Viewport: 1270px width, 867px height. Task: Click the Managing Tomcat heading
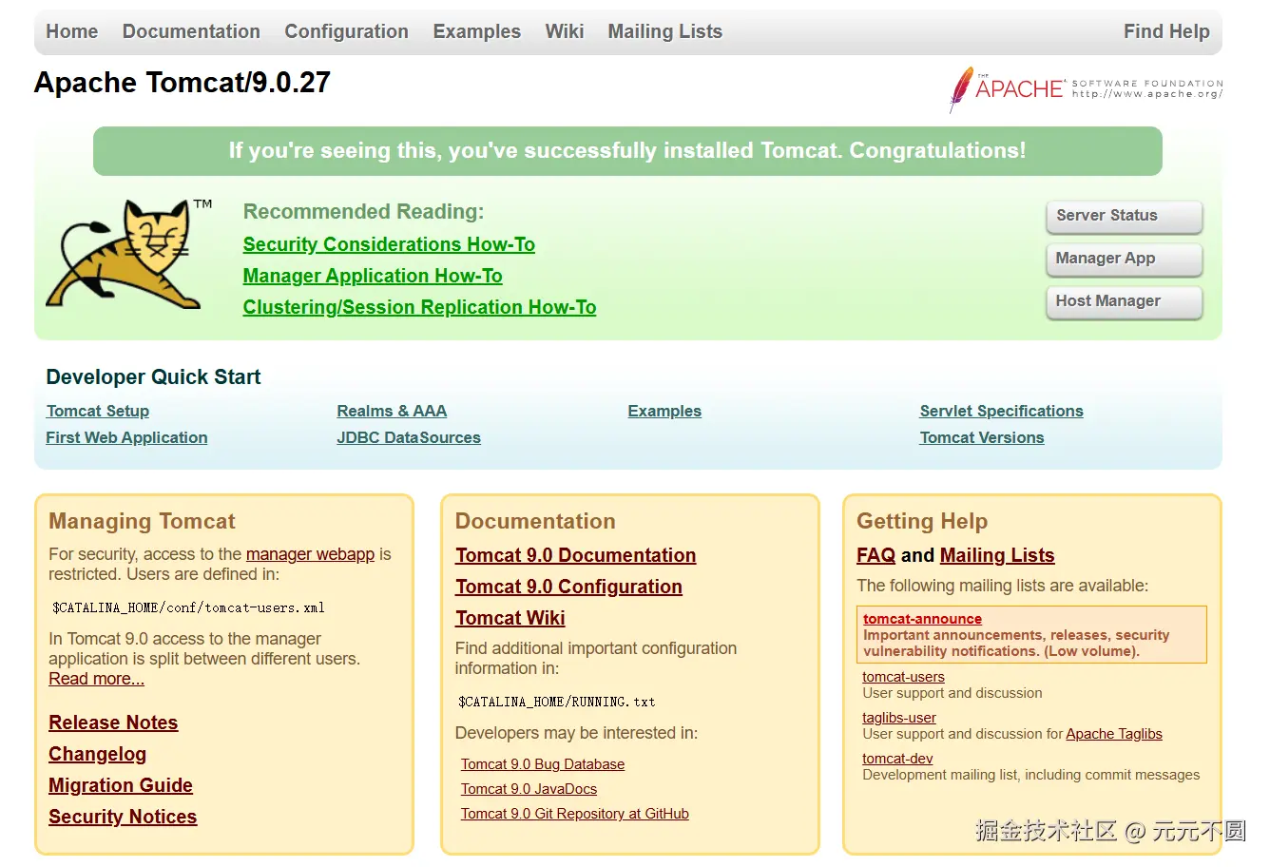[x=142, y=521]
